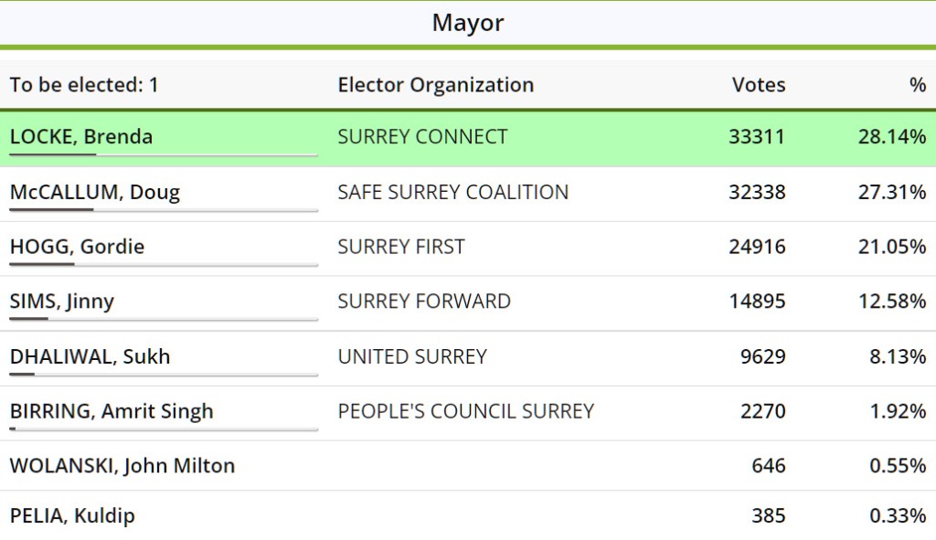
Task: Select the LOCKE, Brenda candidate name
Action: pyautogui.click(x=81, y=137)
